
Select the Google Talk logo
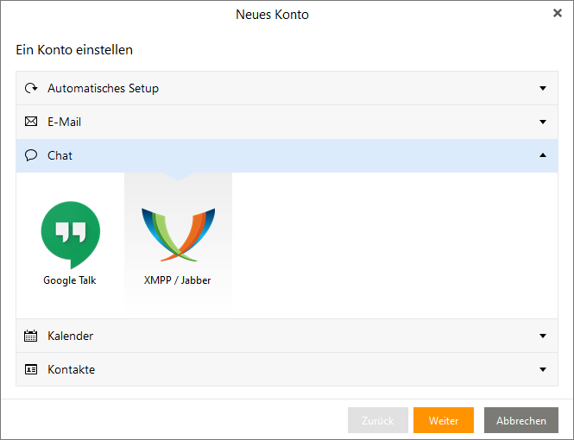tap(70, 232)
